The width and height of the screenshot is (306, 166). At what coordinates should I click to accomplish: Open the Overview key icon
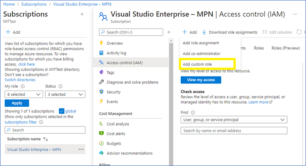pos(101,43)
